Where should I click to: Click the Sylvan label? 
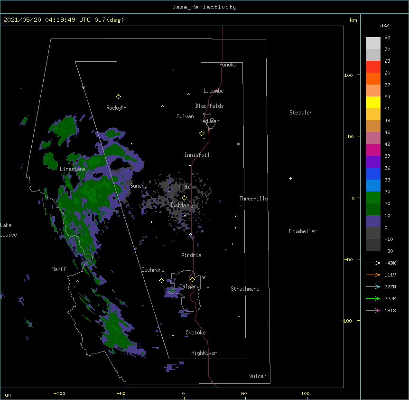pyautogui.click(x=185, y=117)
